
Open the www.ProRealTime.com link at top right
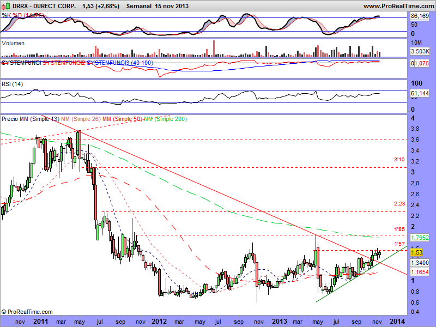[399, 6]
